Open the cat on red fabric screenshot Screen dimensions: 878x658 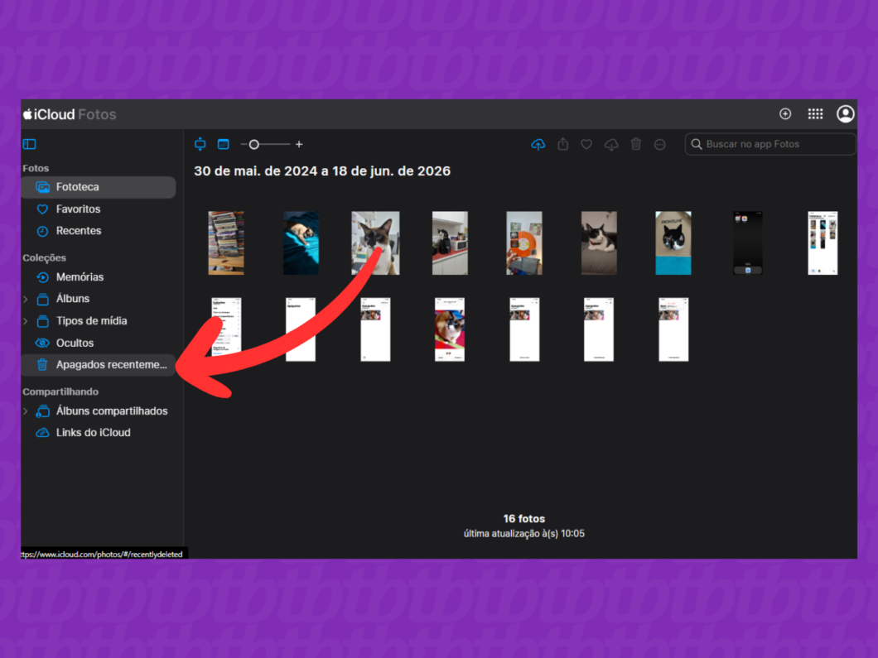coord(450,329)
